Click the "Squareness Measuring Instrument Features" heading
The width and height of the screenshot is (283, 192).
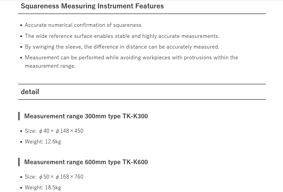[x=92, y=6]
